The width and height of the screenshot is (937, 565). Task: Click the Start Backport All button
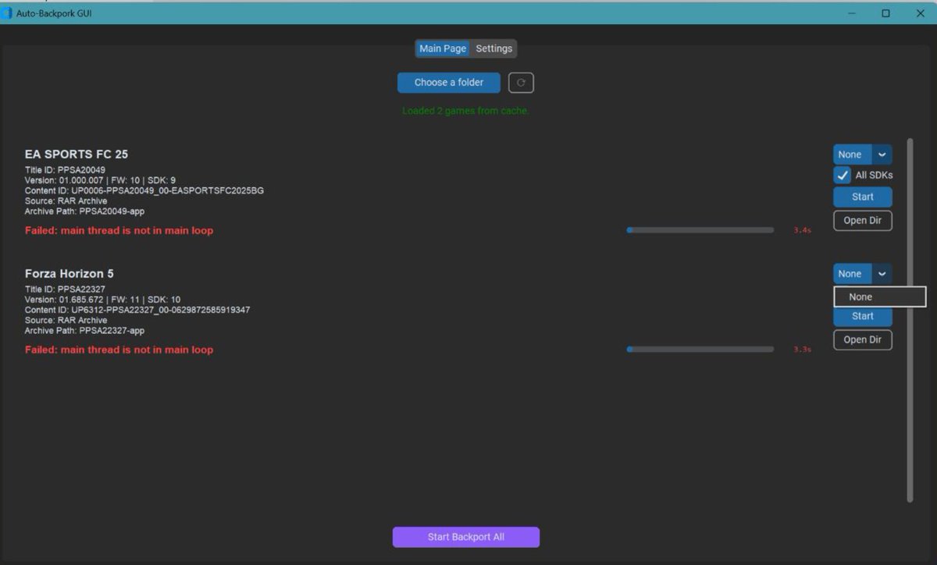coord(466,537)
